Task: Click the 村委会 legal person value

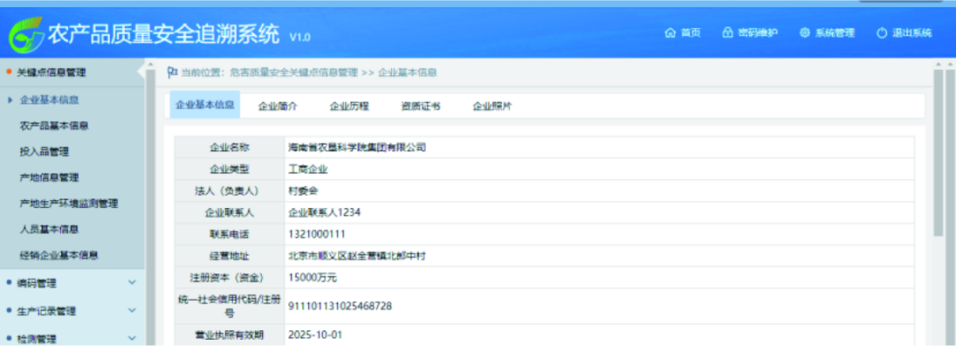Action: tap(303, 190)
